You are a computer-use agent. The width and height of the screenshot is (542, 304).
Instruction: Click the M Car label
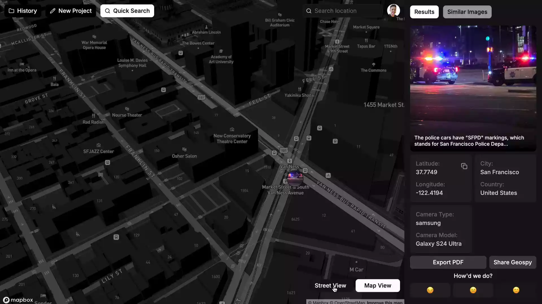pos(356,270)
